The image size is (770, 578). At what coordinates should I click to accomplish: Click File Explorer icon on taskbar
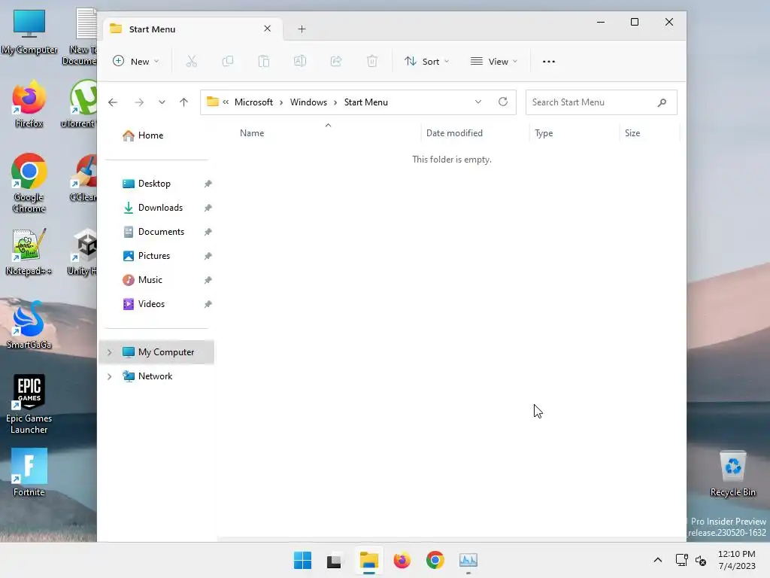[368, 560]
